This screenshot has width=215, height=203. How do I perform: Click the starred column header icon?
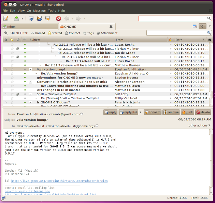pyautogui.click(x=12, y=40)
